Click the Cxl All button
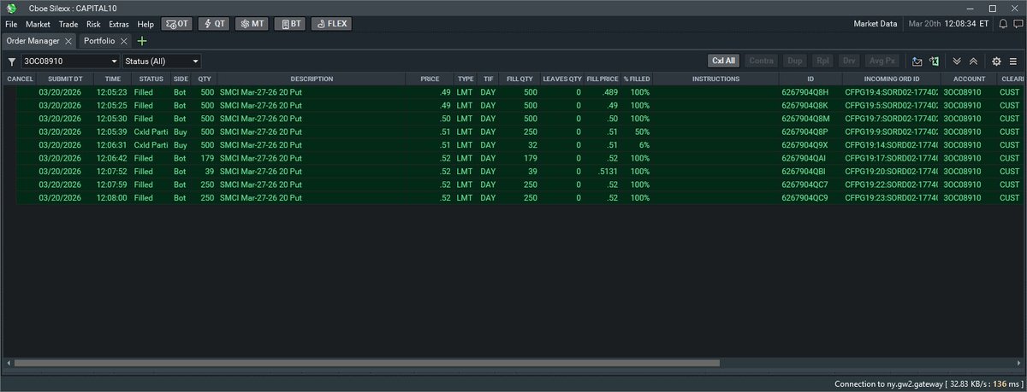This screenshot has width=1027, height=392. click(724, 61)
